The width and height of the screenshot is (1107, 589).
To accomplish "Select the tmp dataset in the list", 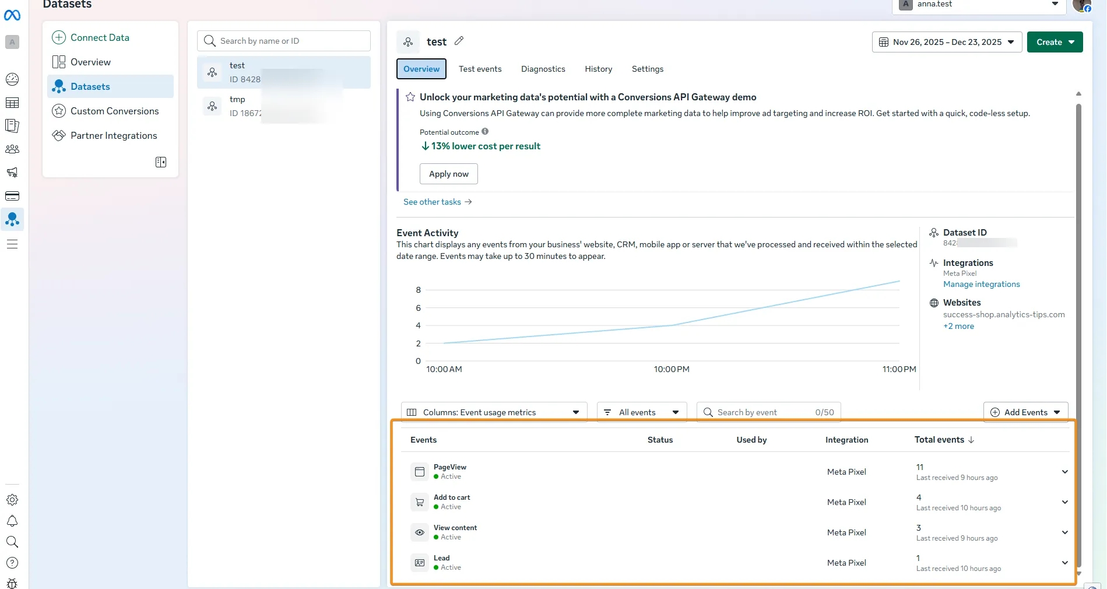I will pyautogui.click(x=284, y=106).
